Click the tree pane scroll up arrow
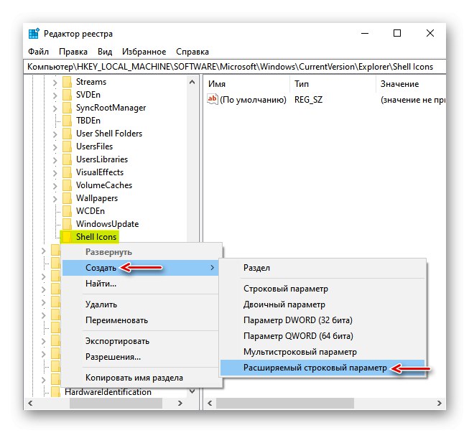Screen dimensions: 469x433 [x=192, y=82]
